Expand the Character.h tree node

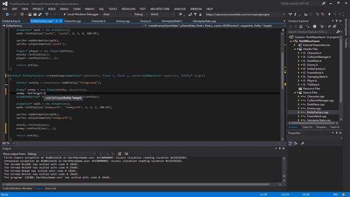pyautogui.click(x=299, y=53)
